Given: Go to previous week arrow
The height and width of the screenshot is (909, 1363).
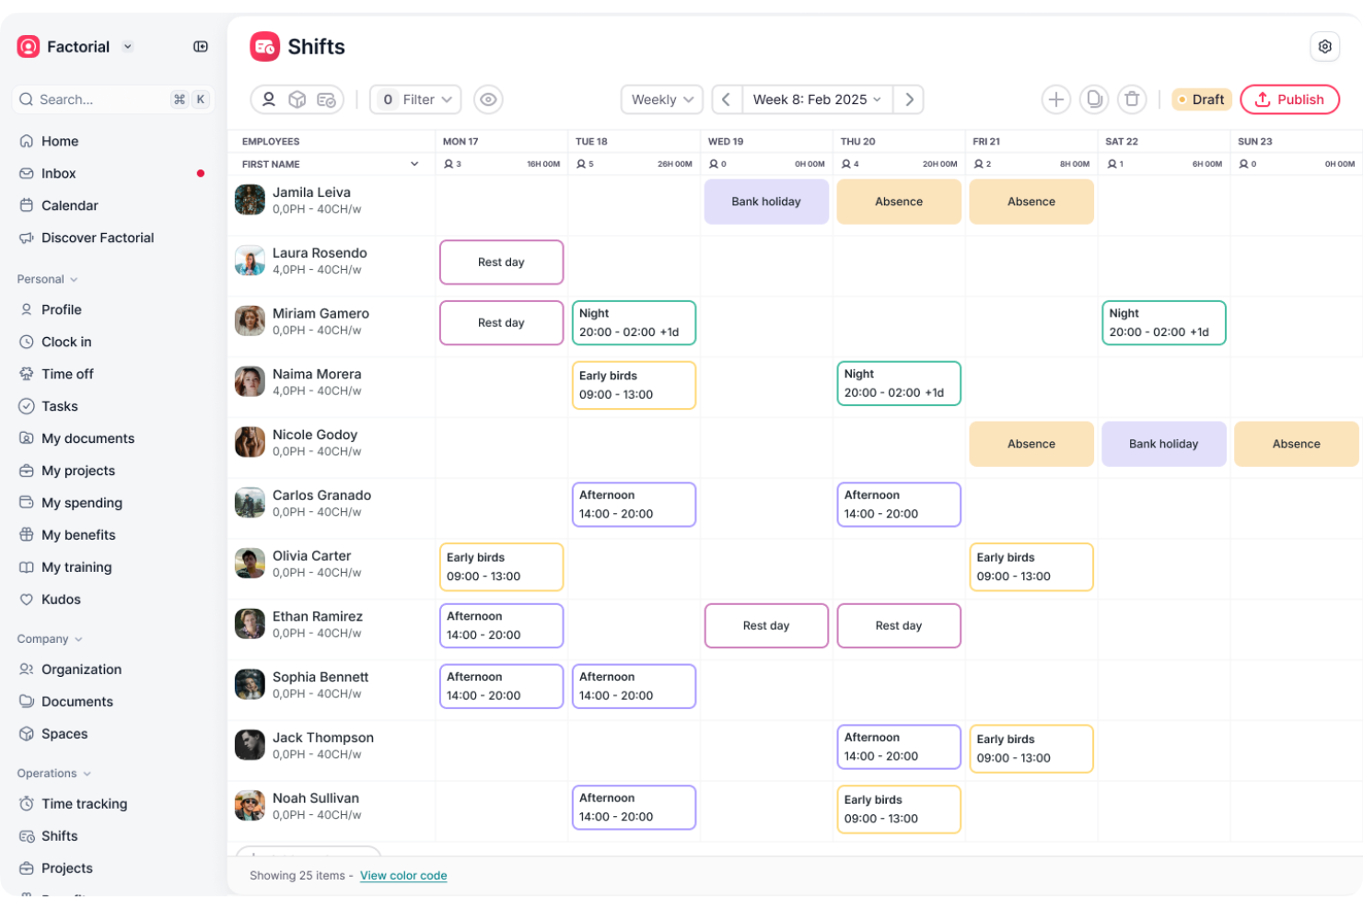Looking at the screenshot, I should coord(726,99).
